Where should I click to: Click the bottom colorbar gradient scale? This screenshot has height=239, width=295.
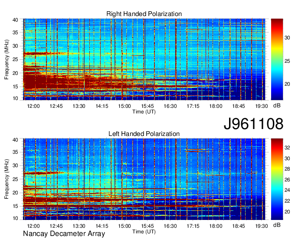click(x=277, y=179)
